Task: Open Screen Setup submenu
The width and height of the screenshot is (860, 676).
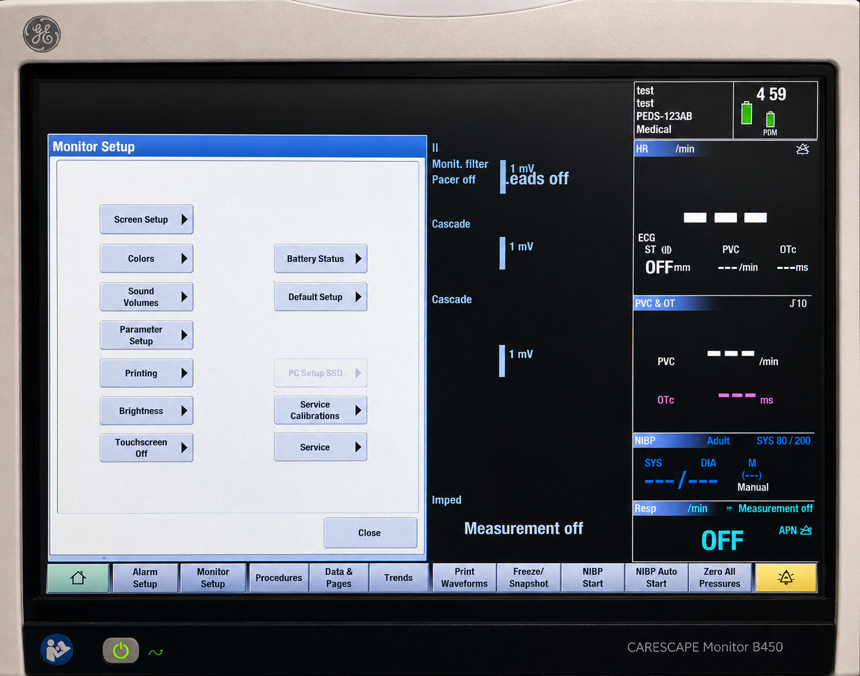Action: point(147,219)
